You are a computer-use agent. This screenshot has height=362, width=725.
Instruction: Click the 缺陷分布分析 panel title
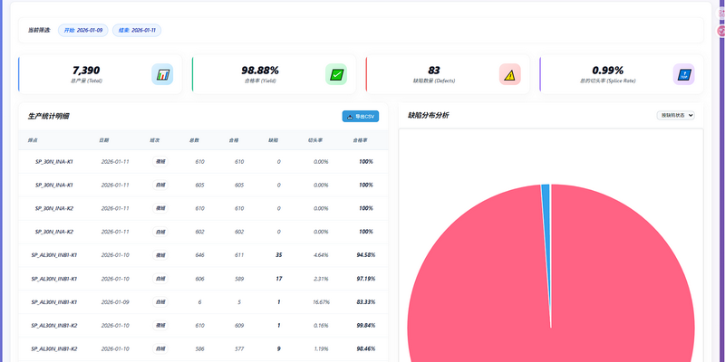(428, 116)
